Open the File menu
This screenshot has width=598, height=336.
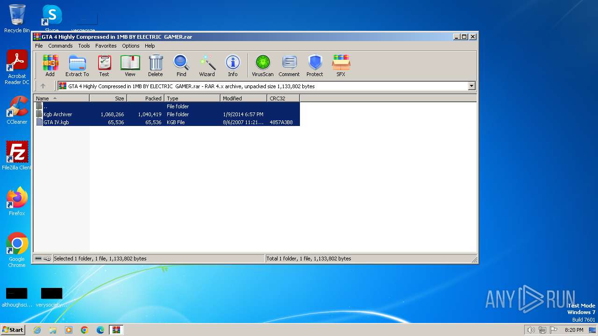(39, 46)
